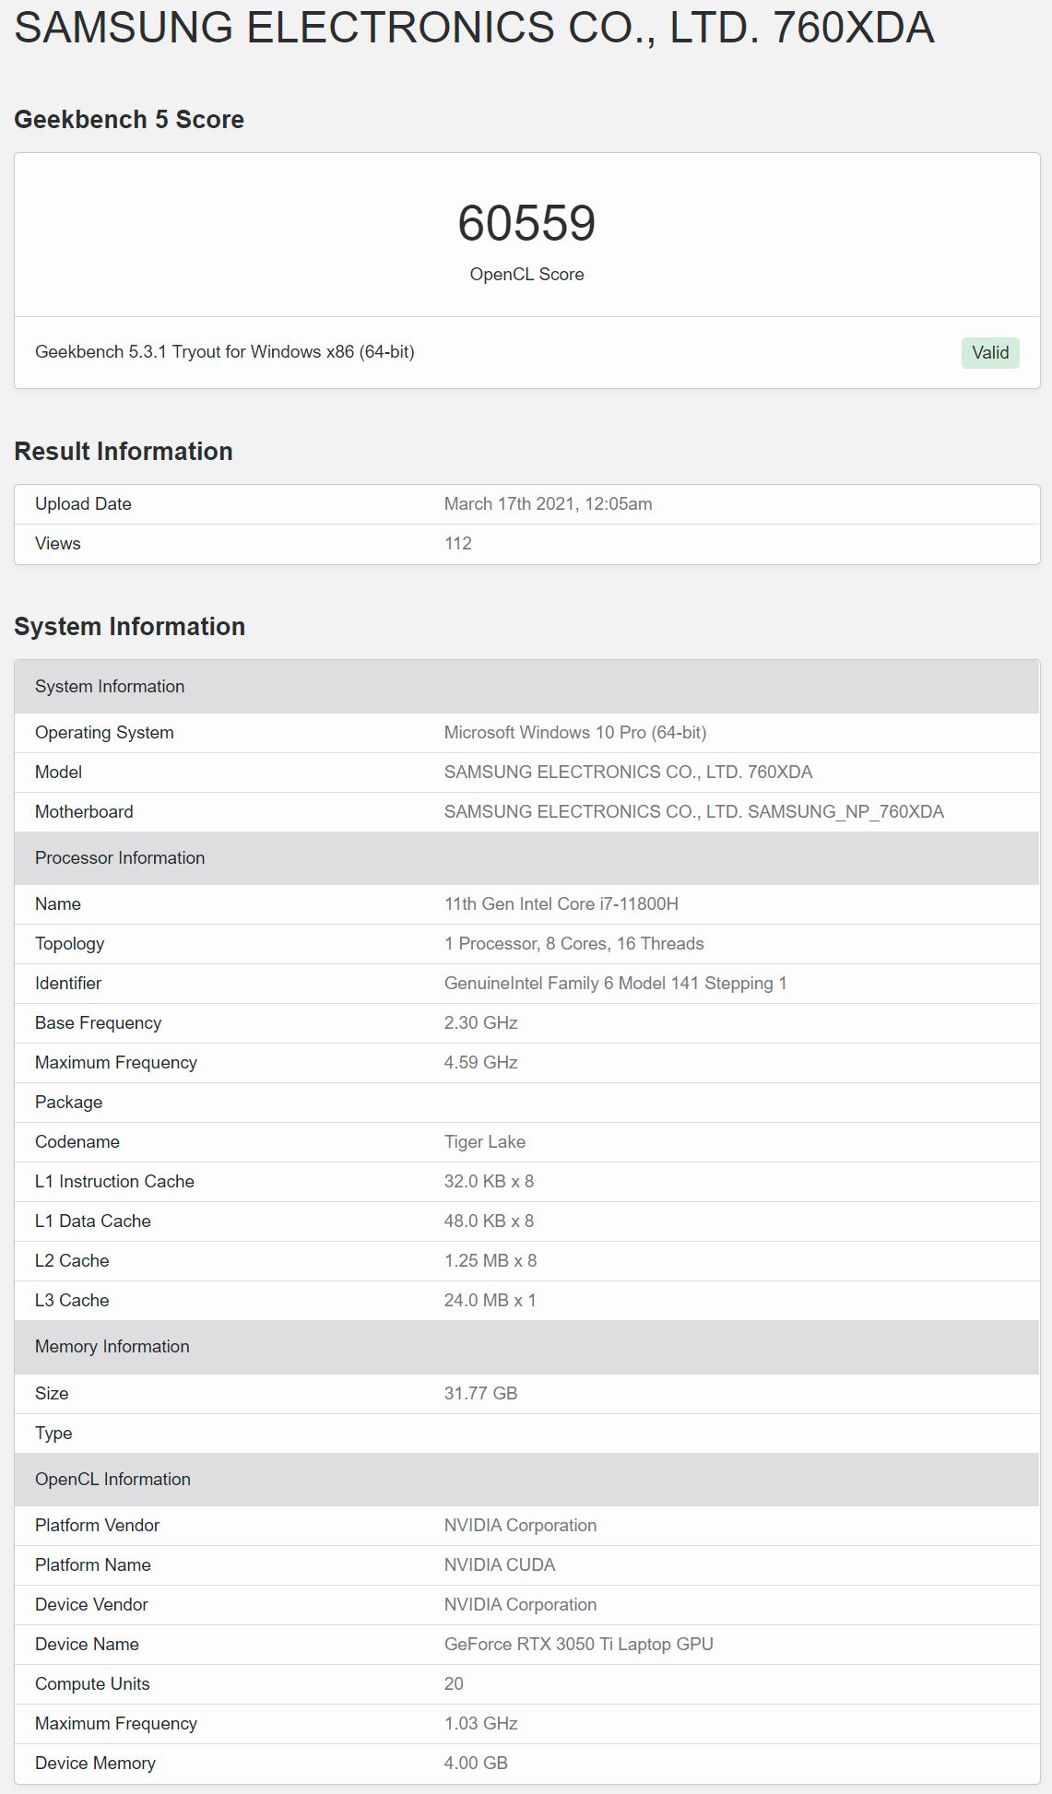Select topology 1 Processor, 8 Cores, 16 Threads
Viewport: 1052px width, 1794px height.
pos(573,943)
